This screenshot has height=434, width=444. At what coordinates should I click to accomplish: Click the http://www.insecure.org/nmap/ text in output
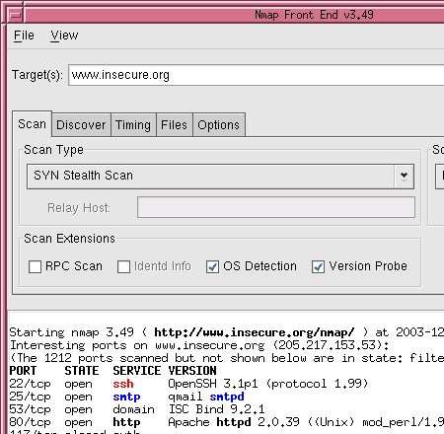click(x=255, y=332)
